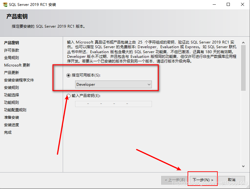Click into the product key input field

coord(113,104)
